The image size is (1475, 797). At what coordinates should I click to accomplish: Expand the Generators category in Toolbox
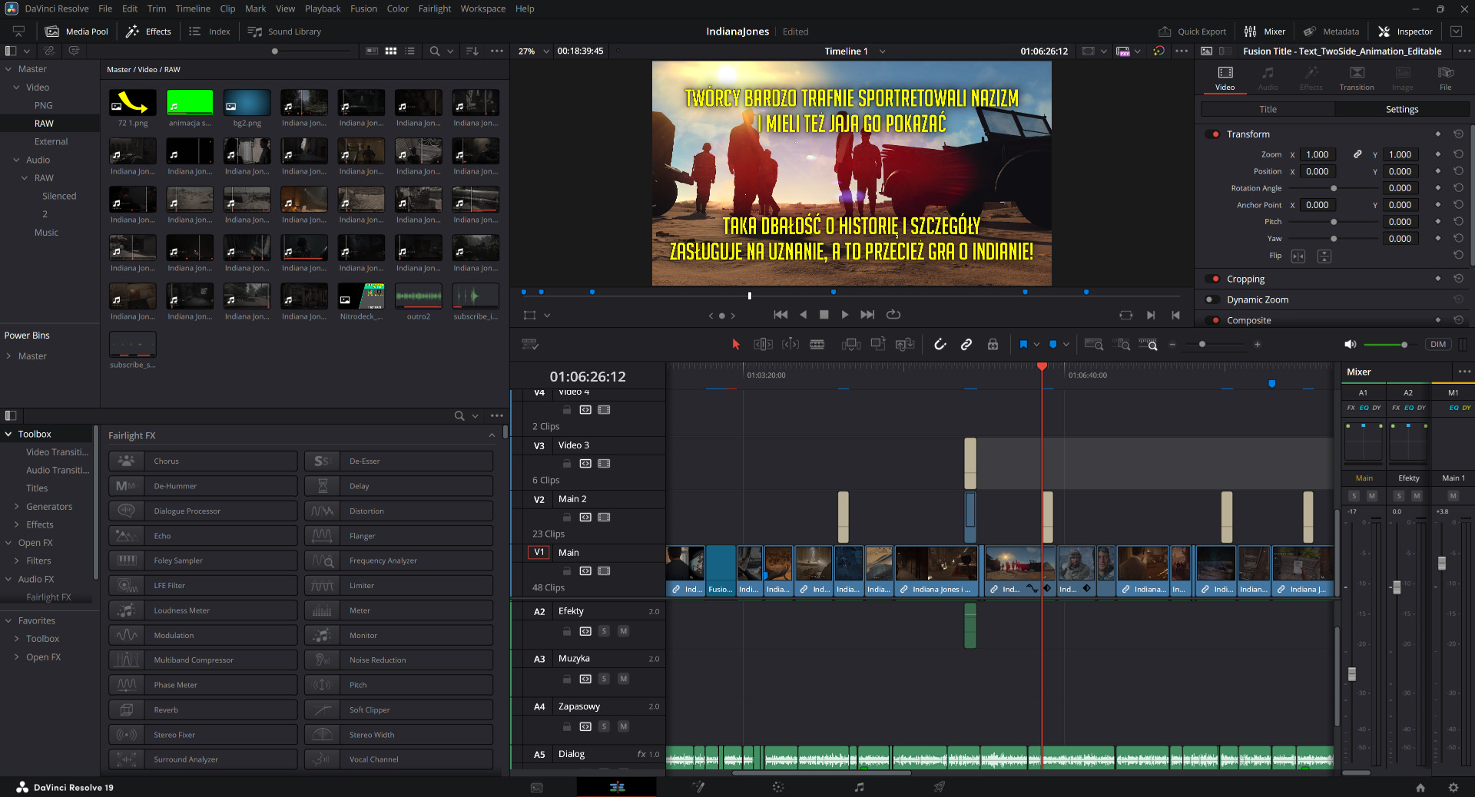[x=17, y=507]
